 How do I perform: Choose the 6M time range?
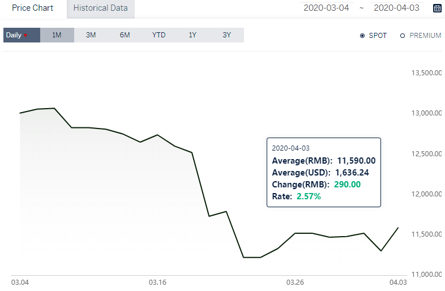125,35
